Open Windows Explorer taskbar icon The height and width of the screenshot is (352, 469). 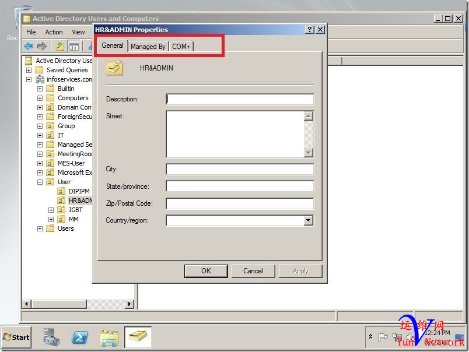[x=109, y=338]
